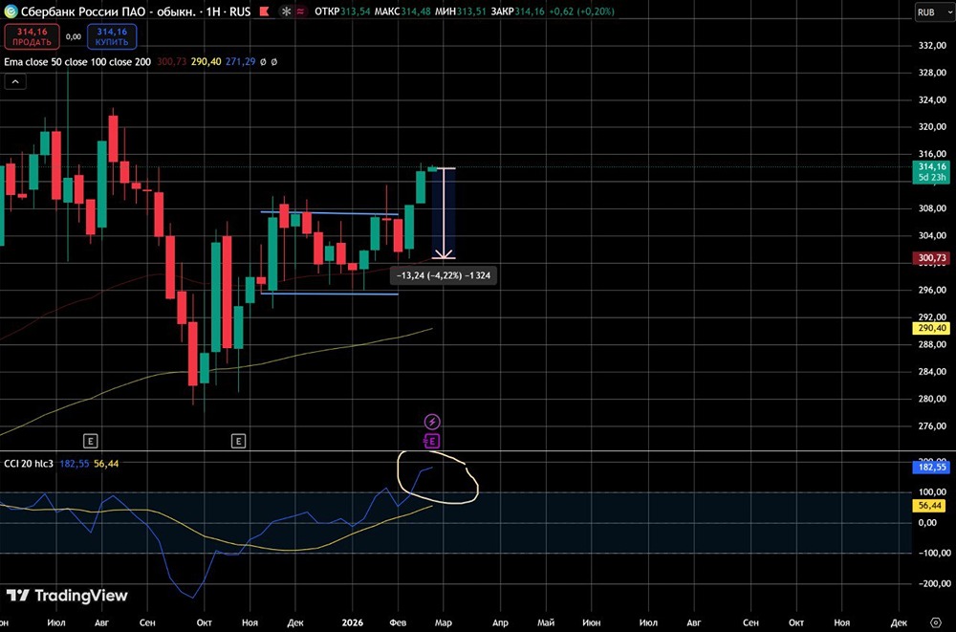This screenshot has height=632, width=956.
Task: Click the snowflake status icon in header
Action: [x=286, y=11]
